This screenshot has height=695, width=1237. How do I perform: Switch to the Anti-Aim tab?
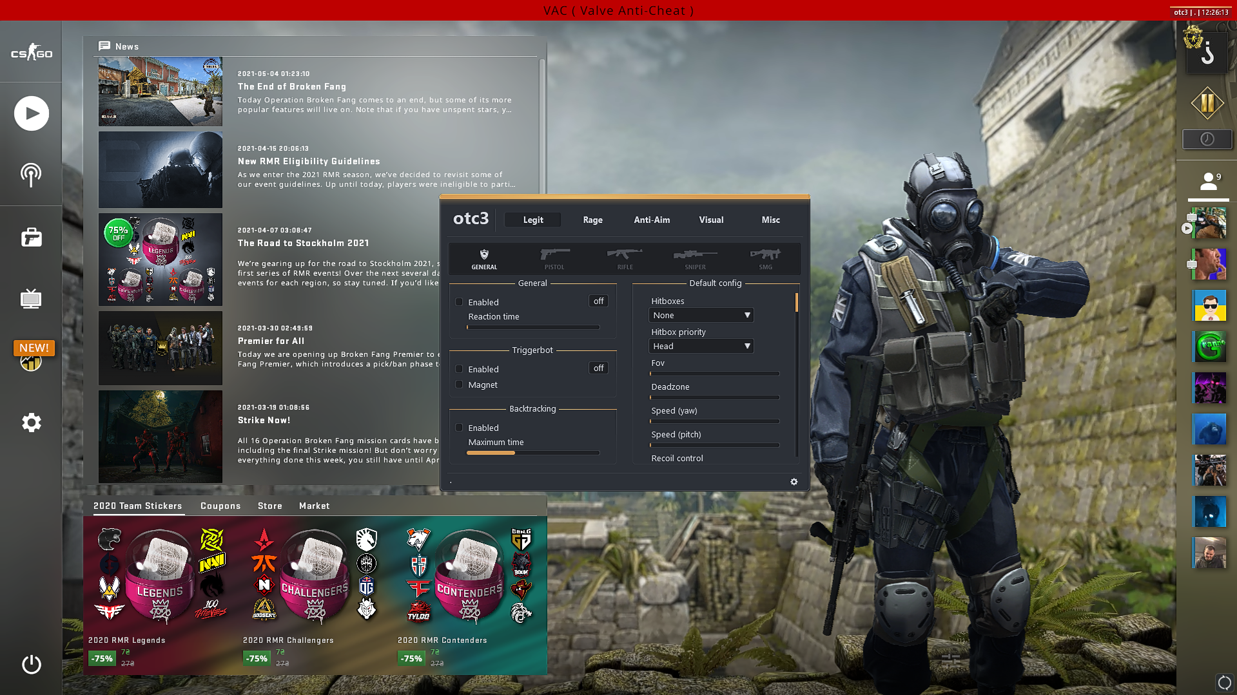click(652, 220)
